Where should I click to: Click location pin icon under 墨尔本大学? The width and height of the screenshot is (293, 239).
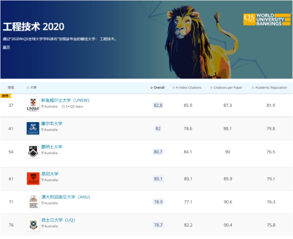tap(43, 130)
